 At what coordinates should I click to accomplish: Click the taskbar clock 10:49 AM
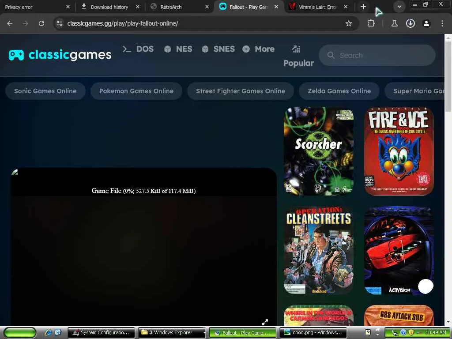click(x=436, y=333)
